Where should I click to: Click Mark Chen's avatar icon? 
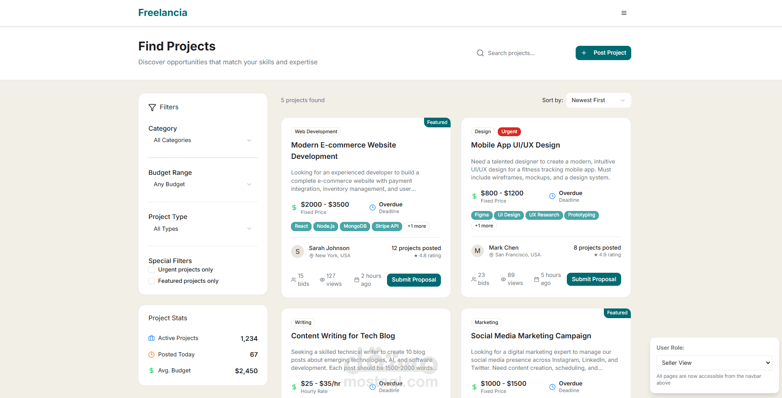477,251
